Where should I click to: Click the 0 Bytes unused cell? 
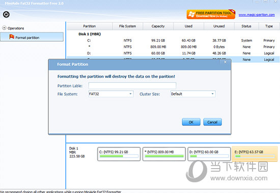[x=219, y=47]
